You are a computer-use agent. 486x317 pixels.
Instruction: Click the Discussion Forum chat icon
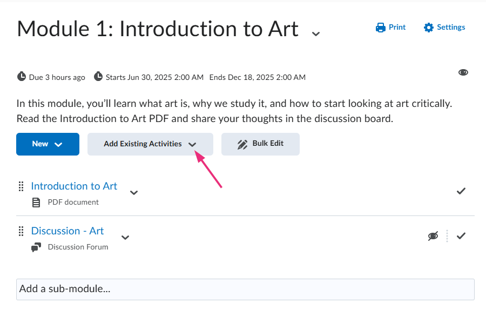pos(36,247)
